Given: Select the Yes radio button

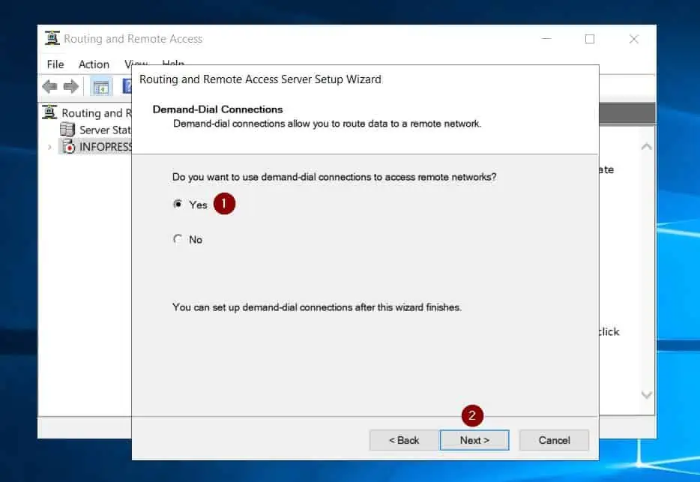Looking at the screenshot, I should (178, 204).
